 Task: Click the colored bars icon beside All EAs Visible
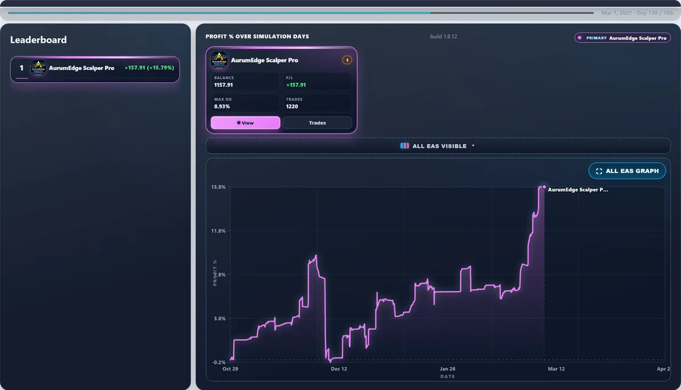pyautogui.click(x=404, y=146)
